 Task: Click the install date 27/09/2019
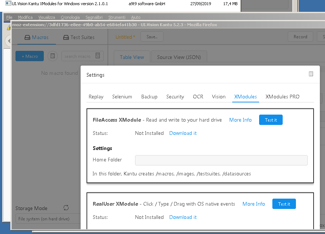[201, 4]
